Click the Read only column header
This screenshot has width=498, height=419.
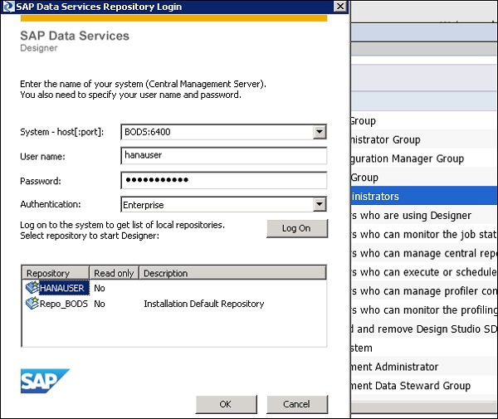coord(115,273)
